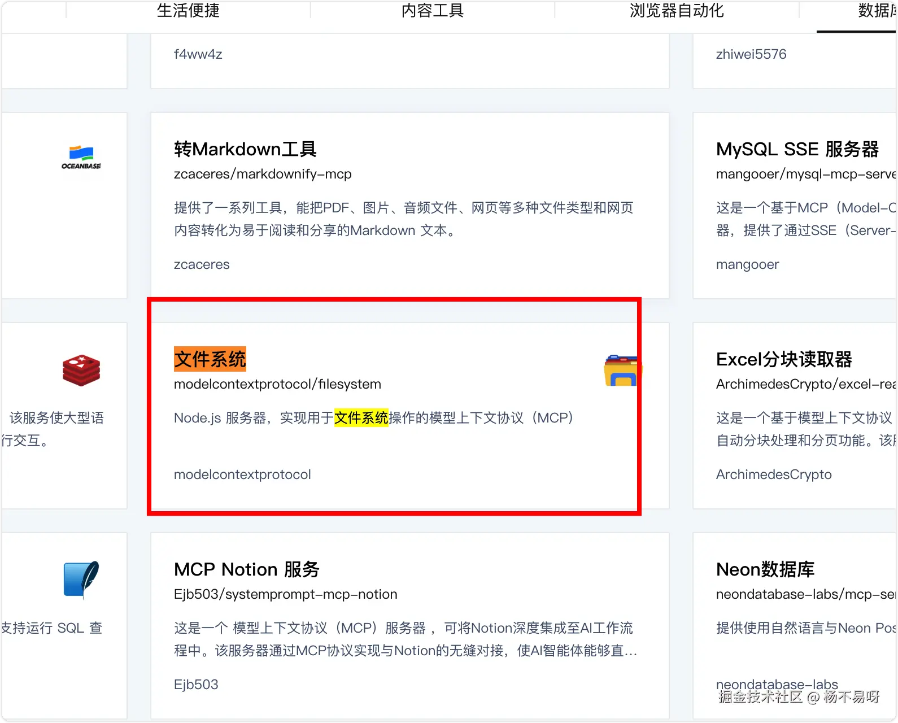Image resolution: width=898 pixels, height=723 pixels.
Task: Click the Excel reader description text
Action: pos(806,429)
